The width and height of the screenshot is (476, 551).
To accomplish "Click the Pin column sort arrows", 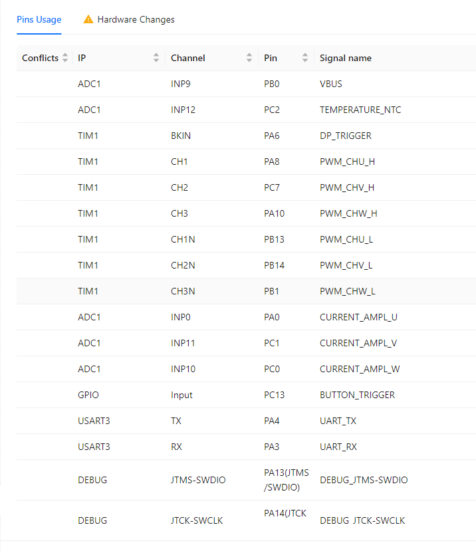I will click(x=305, y=58).
